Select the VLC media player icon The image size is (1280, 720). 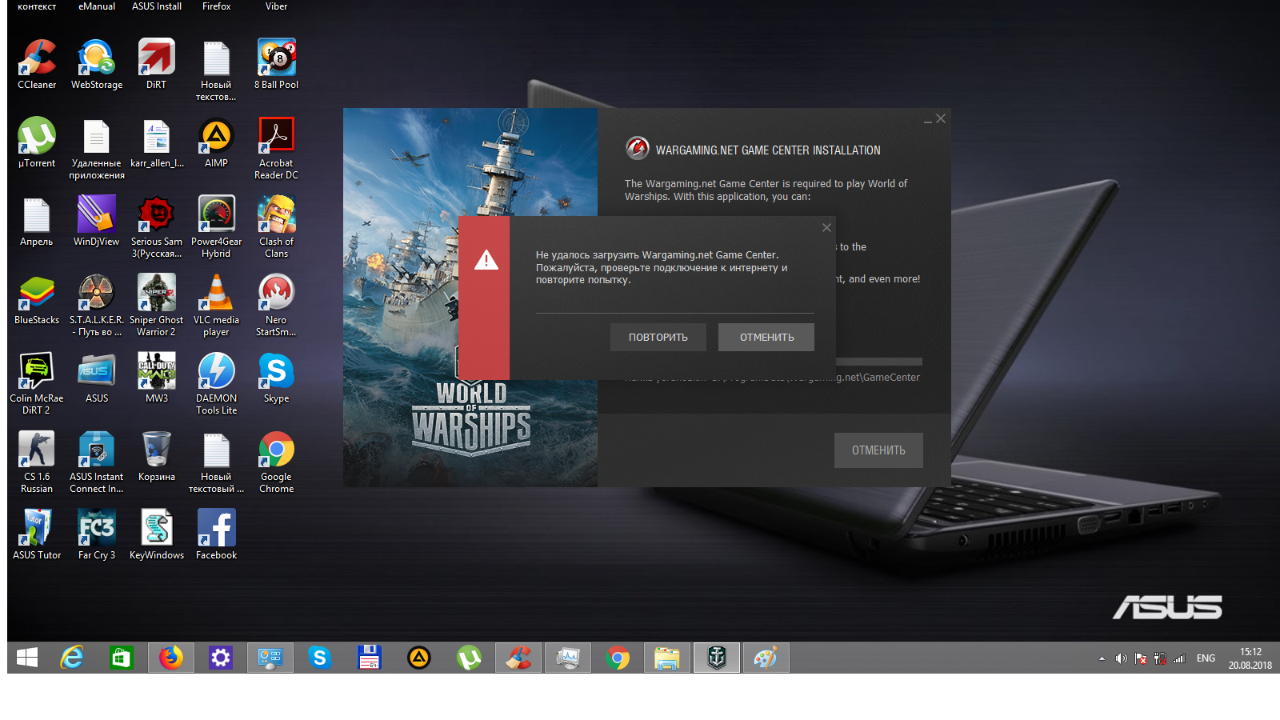click(216, 304)
